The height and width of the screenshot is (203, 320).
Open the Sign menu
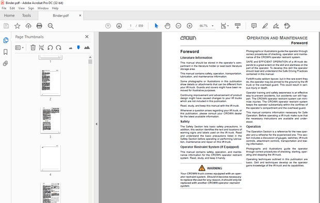tap(31, 8)
